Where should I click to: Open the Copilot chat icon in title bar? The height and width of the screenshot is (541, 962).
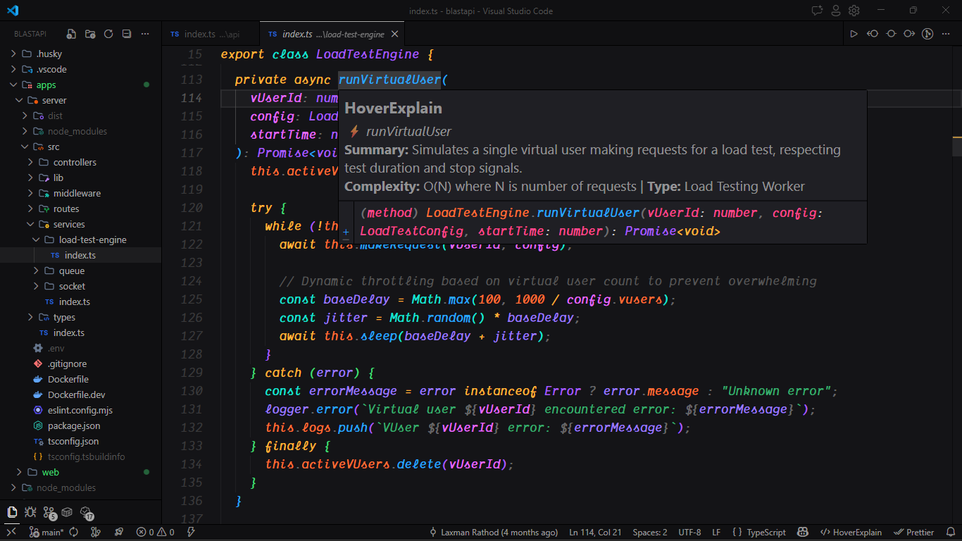817,11
